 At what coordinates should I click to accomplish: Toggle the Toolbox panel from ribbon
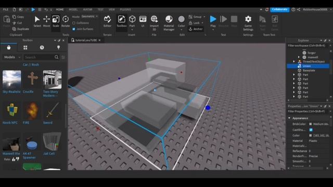[121, 21]
